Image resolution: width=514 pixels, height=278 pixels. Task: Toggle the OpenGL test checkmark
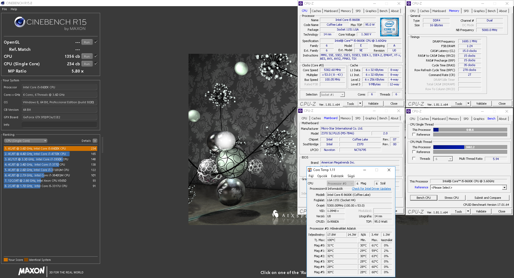[96, 42]
